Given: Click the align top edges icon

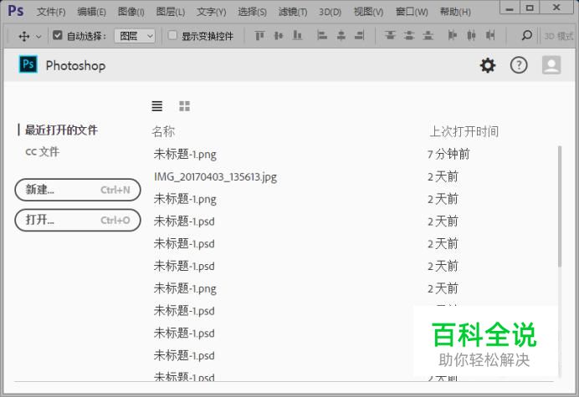Looking at the screenshot, I should (x=259, y=35).
